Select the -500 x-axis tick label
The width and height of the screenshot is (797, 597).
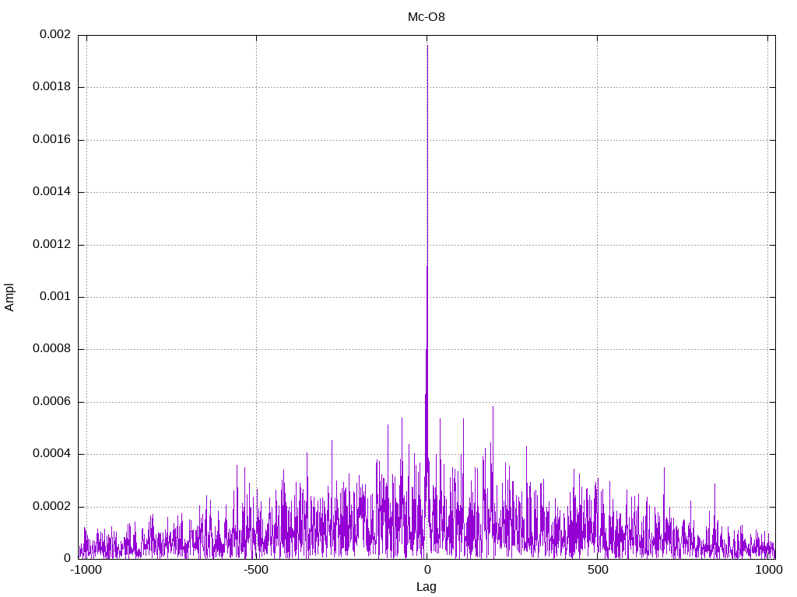pyautogui.click(x=256, y=571)
